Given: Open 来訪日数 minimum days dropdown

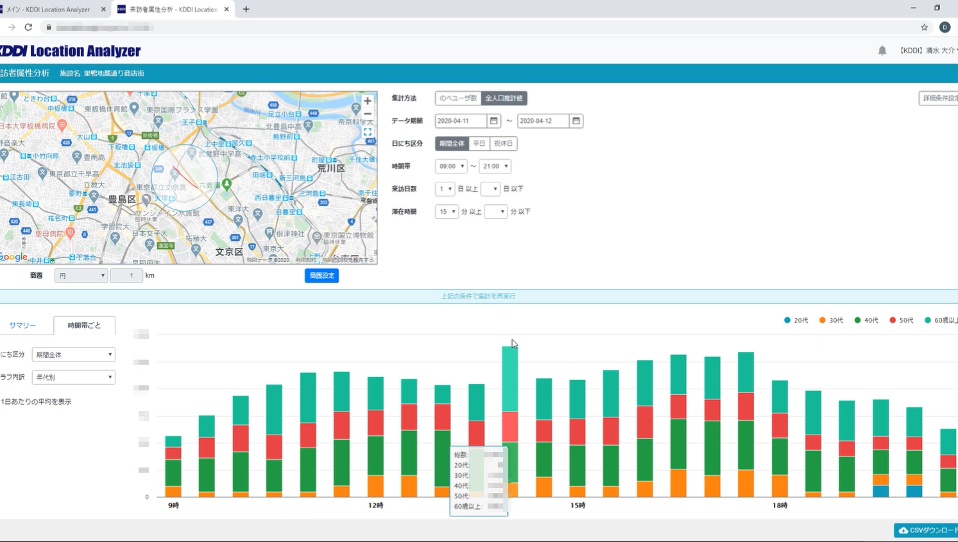Looking at the screenshot, I should coord(445,189).
